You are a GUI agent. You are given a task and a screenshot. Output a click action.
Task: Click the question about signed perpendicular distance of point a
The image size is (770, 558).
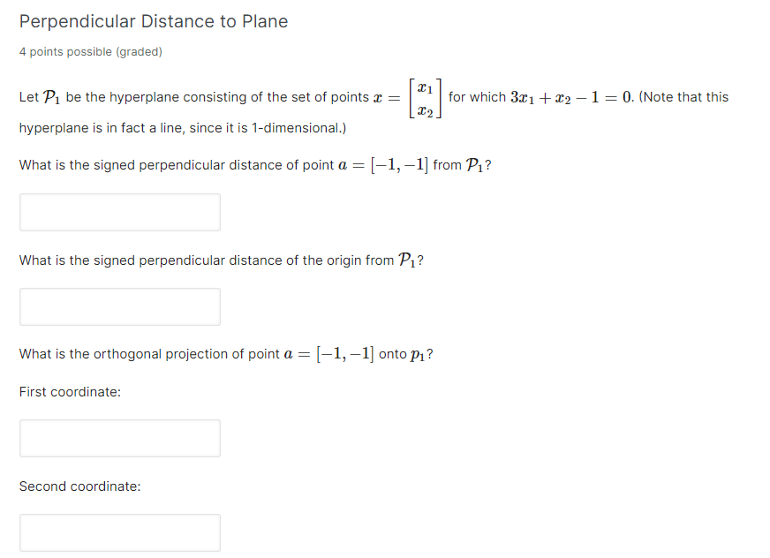pos(247,164)
